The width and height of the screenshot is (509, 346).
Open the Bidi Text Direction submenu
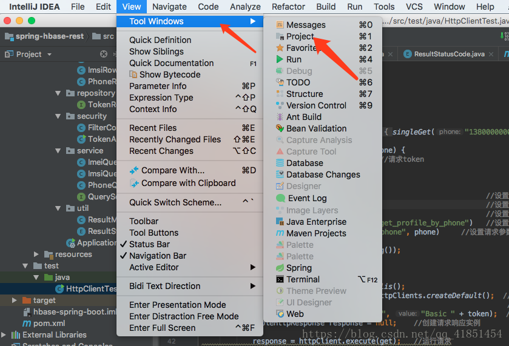189,286
